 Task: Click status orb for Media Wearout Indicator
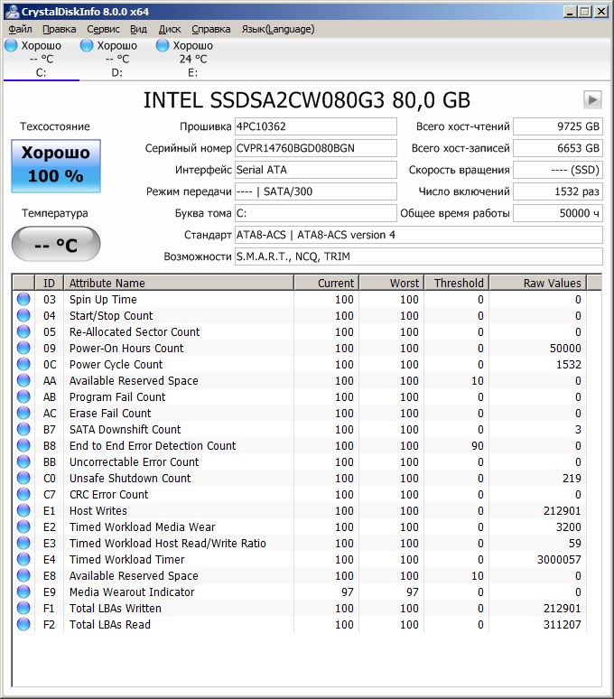click(23, 592)
